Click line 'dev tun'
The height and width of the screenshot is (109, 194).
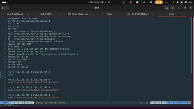(12, 29)
